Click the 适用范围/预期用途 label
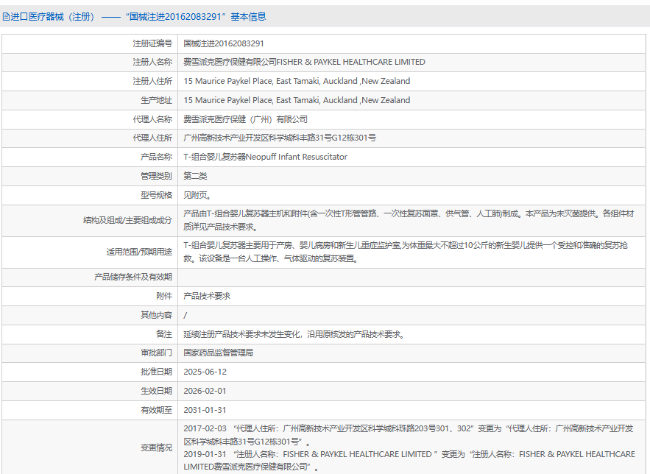 [x=139, y=252]
